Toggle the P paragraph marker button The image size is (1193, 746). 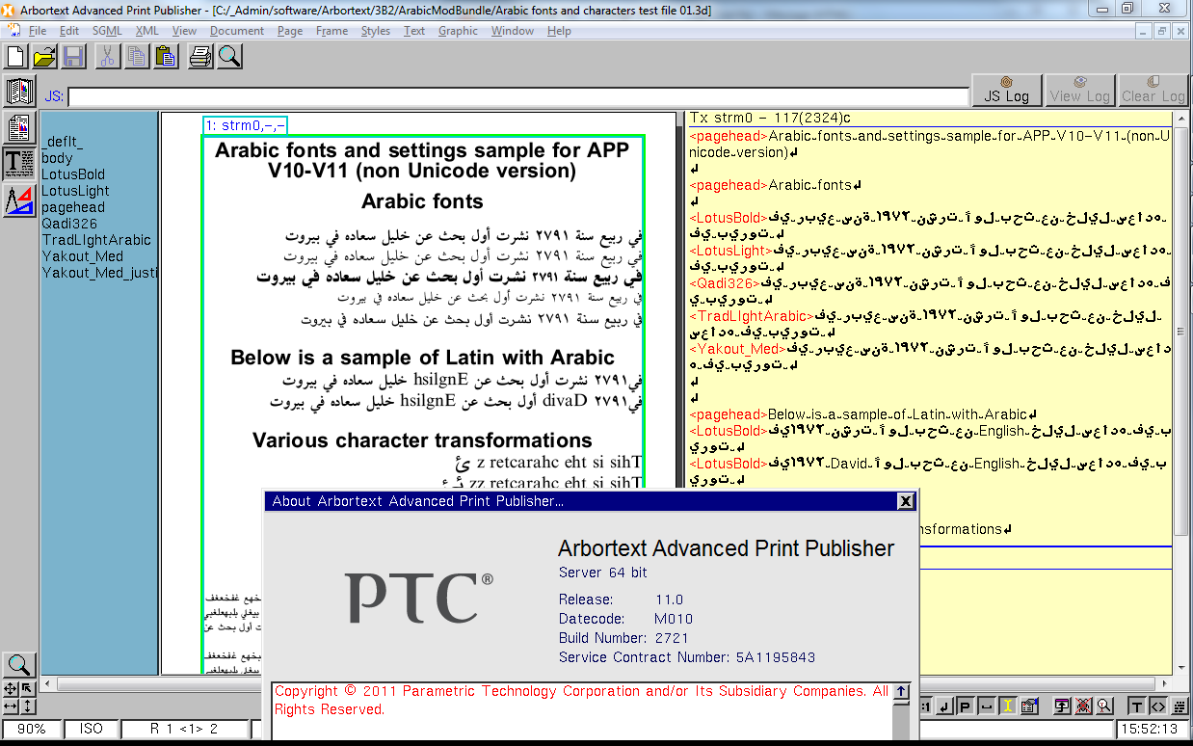pos(965,706)
